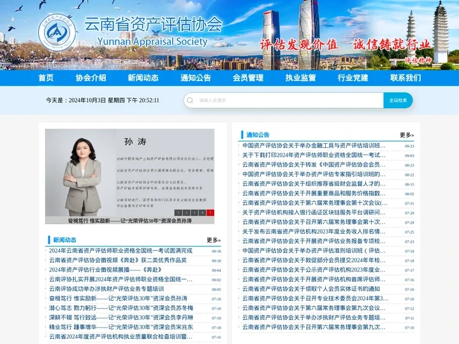Open news 潜心笃志 勤力躬行 资深会员苏冬梅
This screenshot has width=459, height=344.
click(121, 308)
